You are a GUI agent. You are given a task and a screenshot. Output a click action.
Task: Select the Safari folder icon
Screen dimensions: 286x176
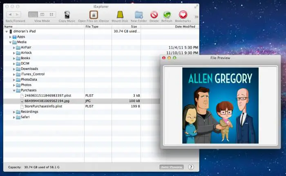[x=18, y=117]
